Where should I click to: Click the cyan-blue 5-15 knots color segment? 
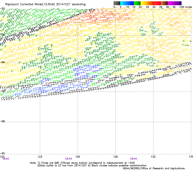(127, 3)
